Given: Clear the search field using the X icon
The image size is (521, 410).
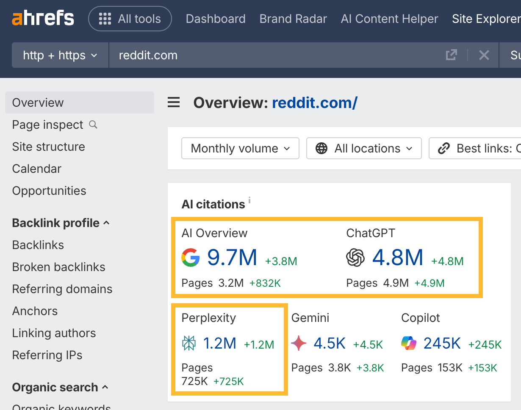Looking at the screenshot, I should (484, 55).
